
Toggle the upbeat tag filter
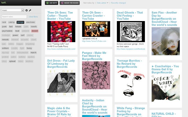pos(12,61)
